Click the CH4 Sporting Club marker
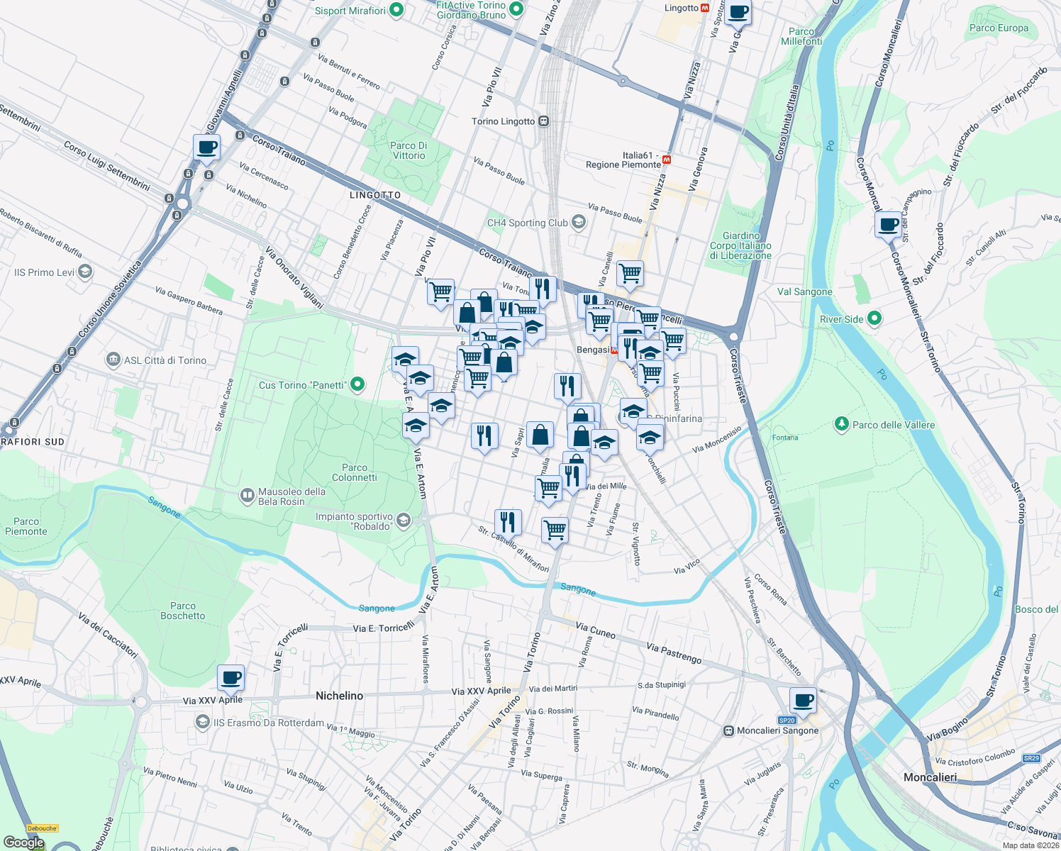1061x851 pixels. pos(578,223)
